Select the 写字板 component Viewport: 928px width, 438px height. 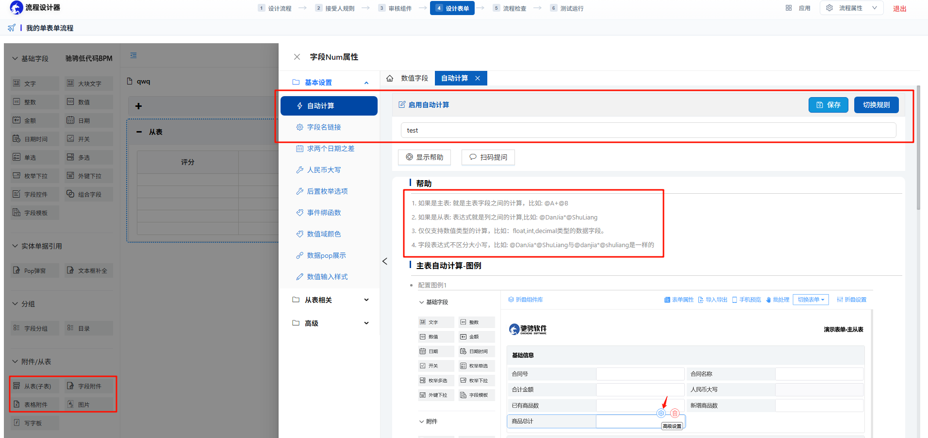[x=35, y=423]
